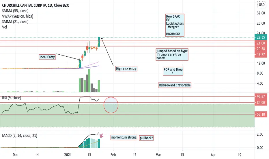Click the Apr label on the time axis
Viewport: 269px width, 159px height.
click(x=213, y=155)
